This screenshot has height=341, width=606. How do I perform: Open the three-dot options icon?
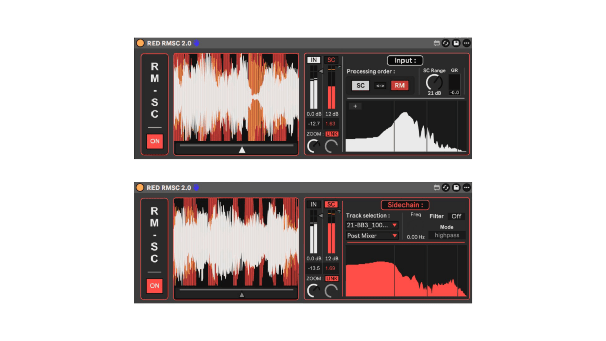click(466, 43)
